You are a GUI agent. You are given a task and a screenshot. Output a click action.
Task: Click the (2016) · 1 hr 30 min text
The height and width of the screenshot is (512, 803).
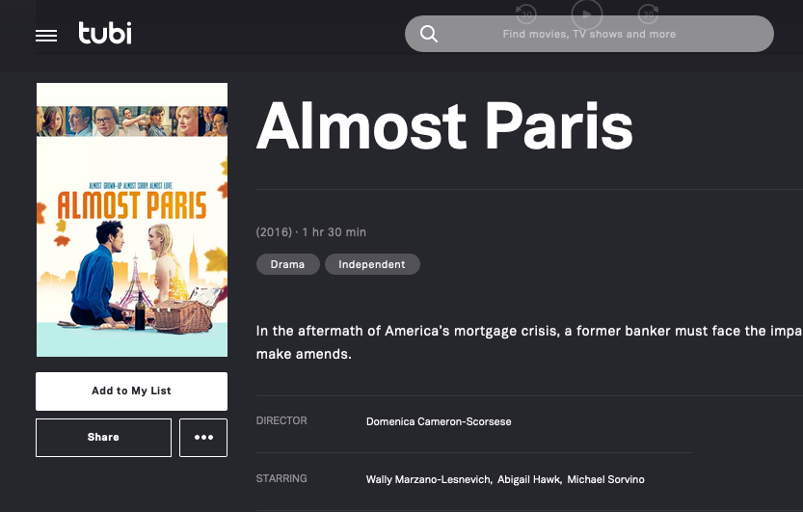pyautogui.click(x=310, y=232)
